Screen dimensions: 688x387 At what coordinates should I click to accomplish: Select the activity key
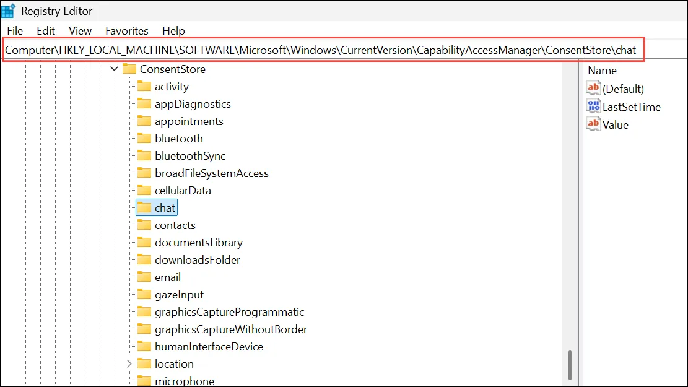coord(172,87)
